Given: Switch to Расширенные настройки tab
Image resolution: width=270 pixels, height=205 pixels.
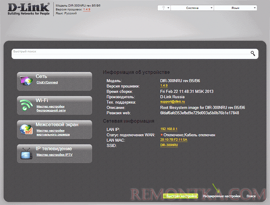Looking at the screenshot, I should click(x=222, y=196).
